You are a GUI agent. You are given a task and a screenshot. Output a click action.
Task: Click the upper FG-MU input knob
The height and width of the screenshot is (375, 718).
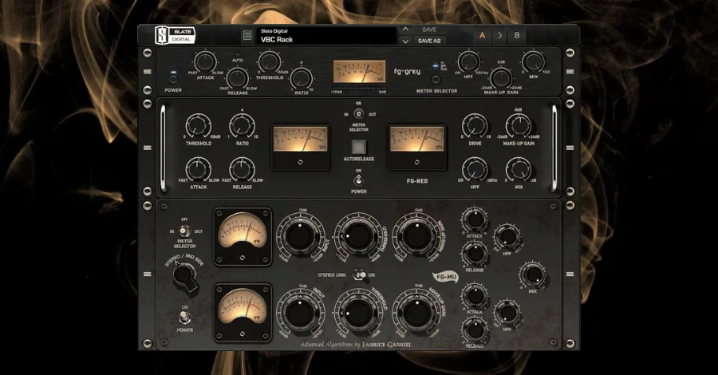click(x=300, y=236)
